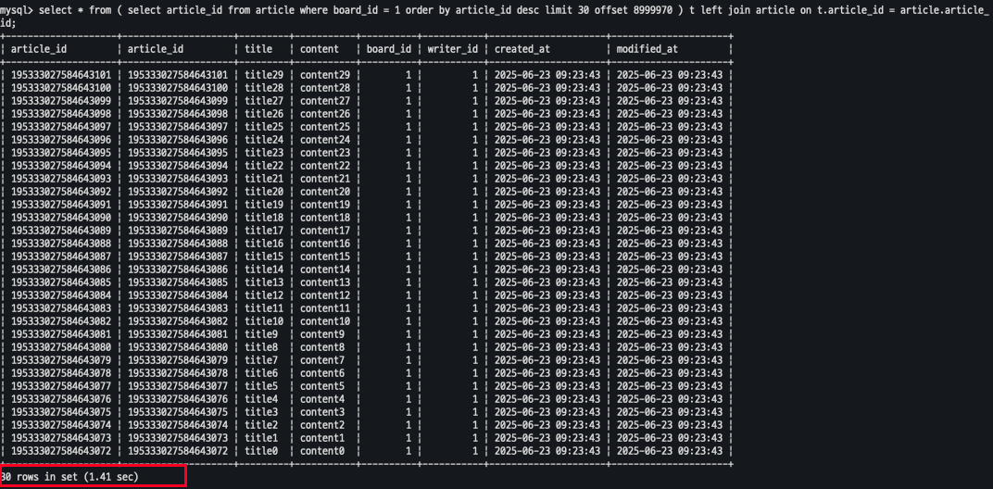Click the "modified_at" column header

pyautogui.click(x=647, y=49)
